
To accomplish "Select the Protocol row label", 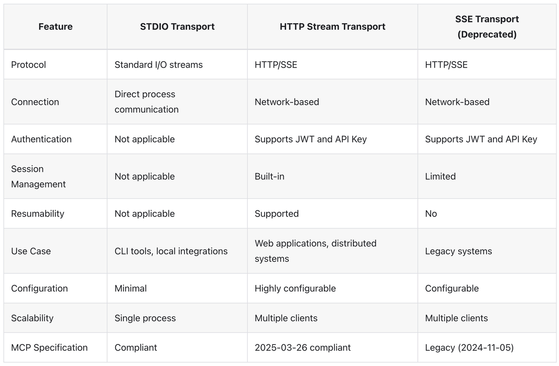I will (28, 65).
